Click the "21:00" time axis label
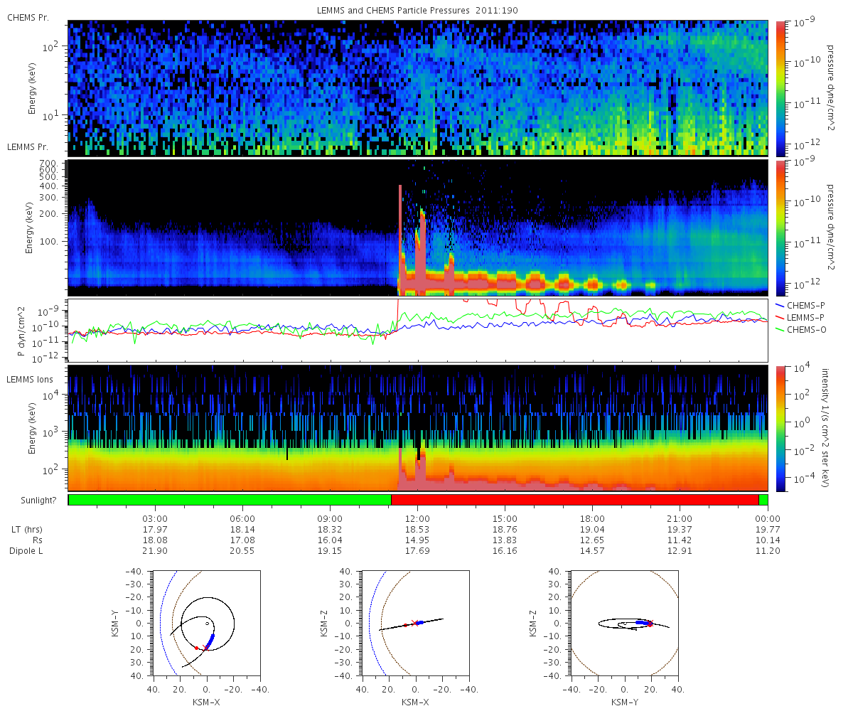Image resolution: width=853 pixels, height=711 pixels. [x=680, y=518]
